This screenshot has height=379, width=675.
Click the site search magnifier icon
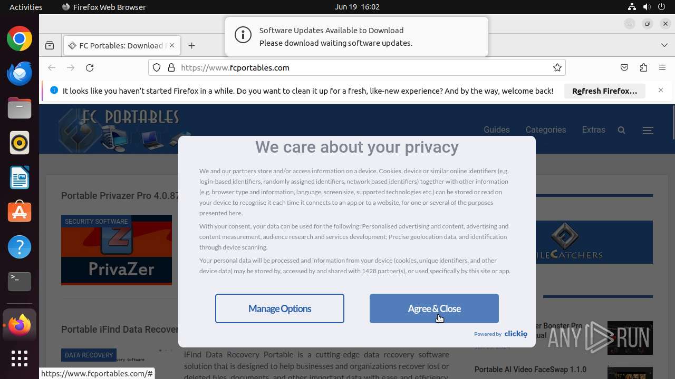pos(621,130)
